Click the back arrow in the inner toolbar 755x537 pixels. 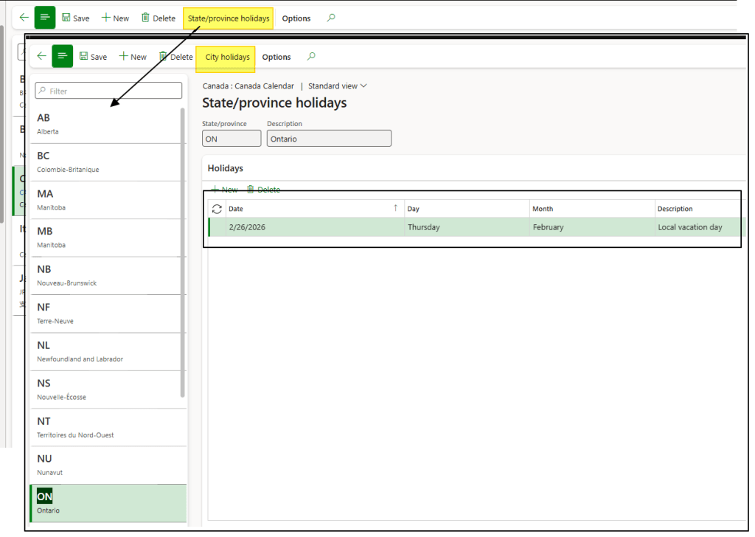click(x=41, y=57)
